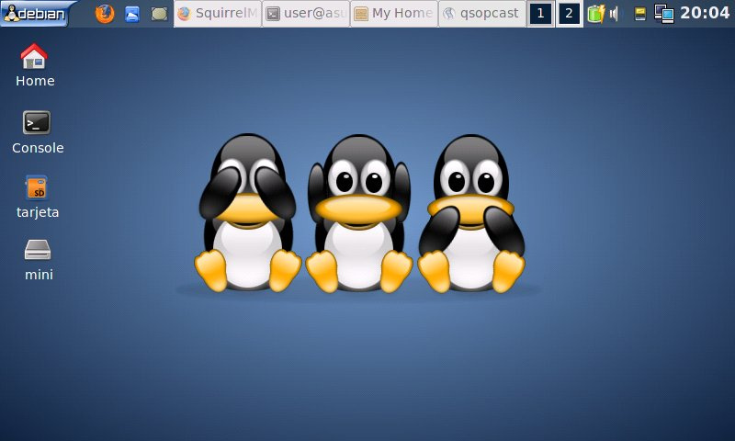Viewport: 735px width, 441px height.
Task: Click the 20:04 clock
Action: click(705, 13)
